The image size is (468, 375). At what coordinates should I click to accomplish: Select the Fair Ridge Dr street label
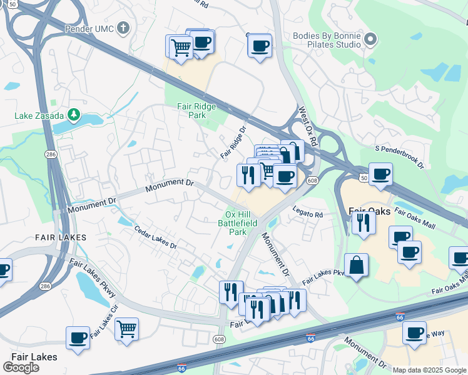coord(233,142)
